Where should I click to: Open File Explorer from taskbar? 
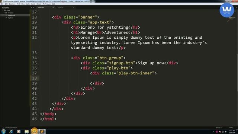click(26, 131)
